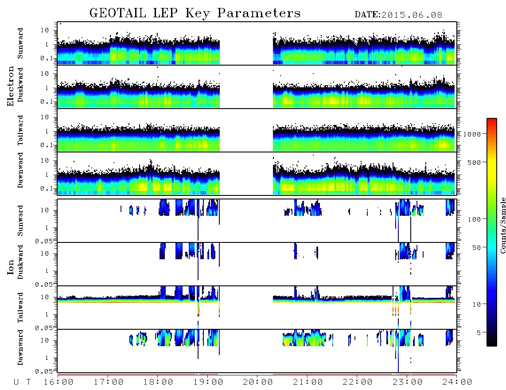Click the Ion Tailward spectrogram panel
The image size is (506, 390).
(257, 308)
